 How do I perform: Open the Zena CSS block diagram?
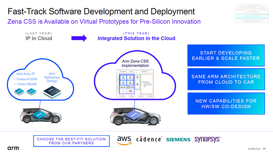pos(135,84)
